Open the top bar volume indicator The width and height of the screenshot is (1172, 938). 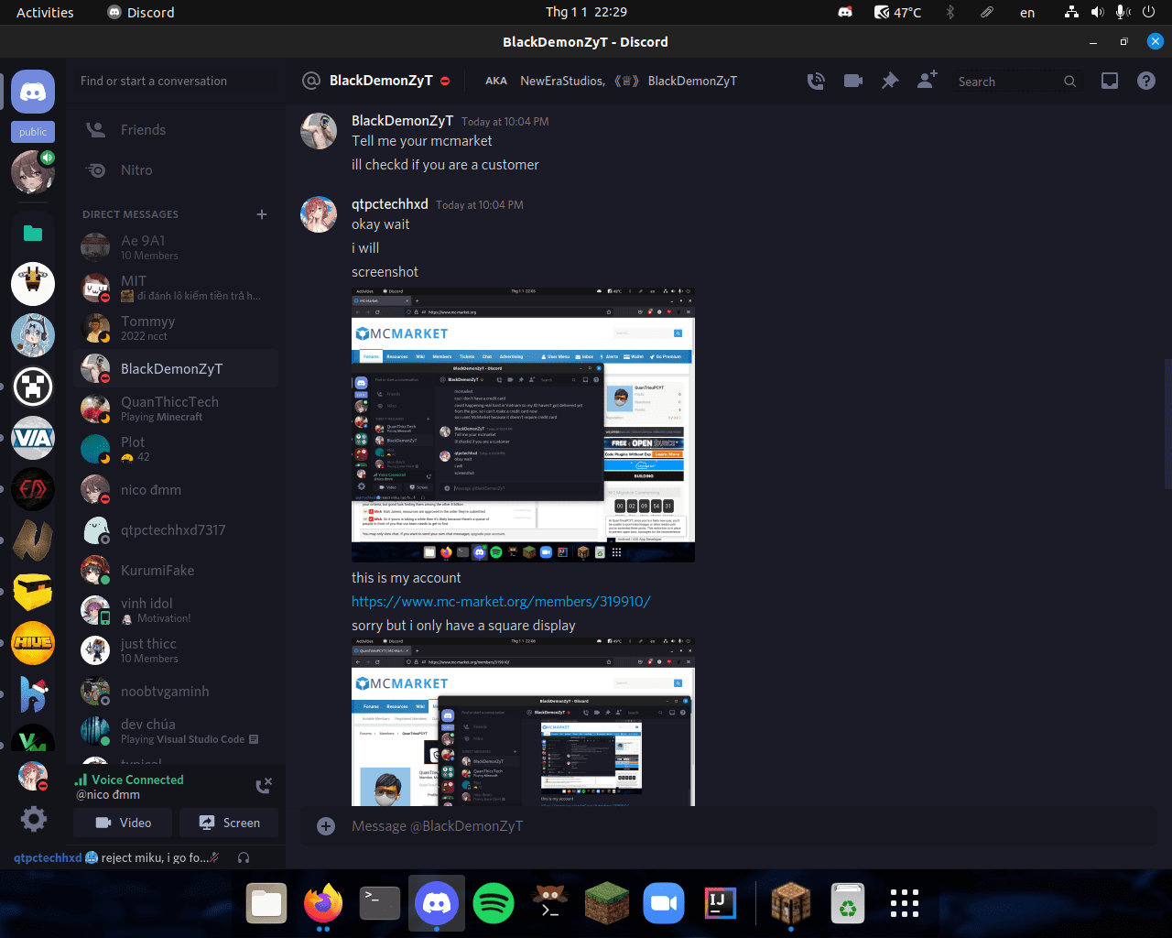coord(1097,12)
